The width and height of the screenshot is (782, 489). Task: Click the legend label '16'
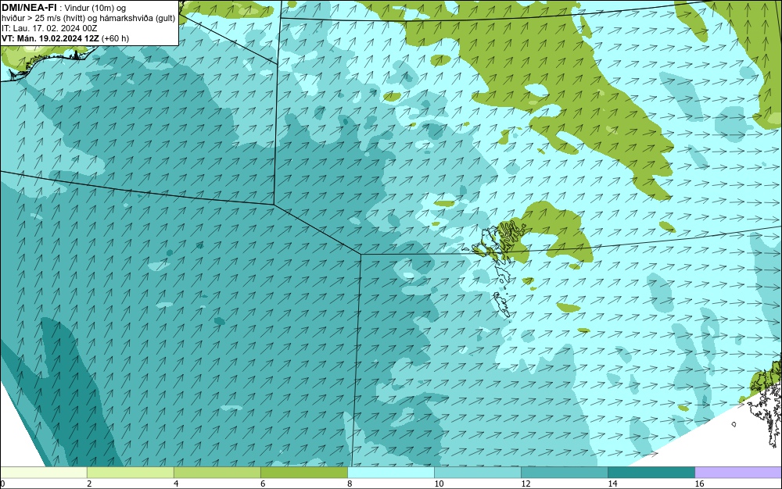point(699,484)
